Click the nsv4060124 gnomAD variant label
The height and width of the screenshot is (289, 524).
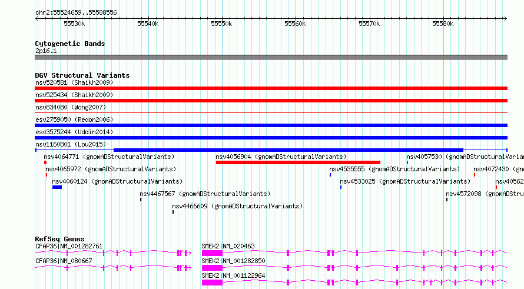click(117, 181)
